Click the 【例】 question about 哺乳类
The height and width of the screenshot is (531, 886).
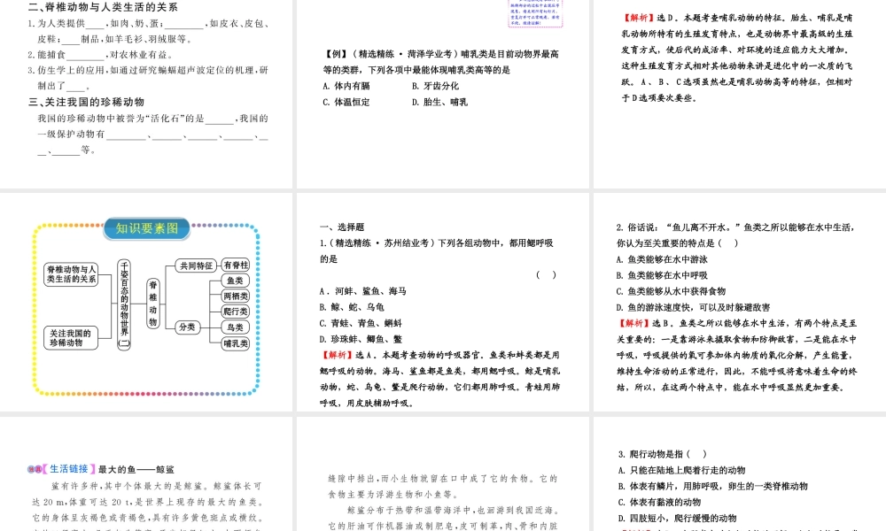point(440,62)
